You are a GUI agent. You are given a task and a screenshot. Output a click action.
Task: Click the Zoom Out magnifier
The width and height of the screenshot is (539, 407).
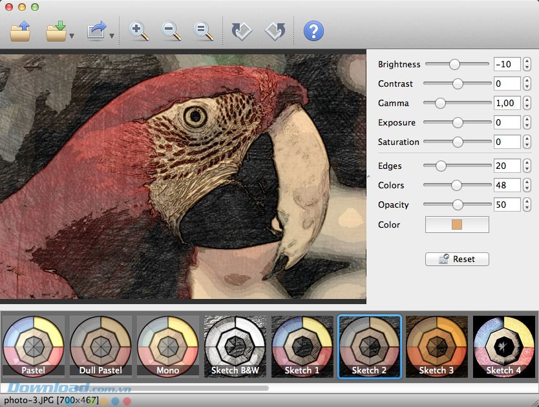pos(171,31)
